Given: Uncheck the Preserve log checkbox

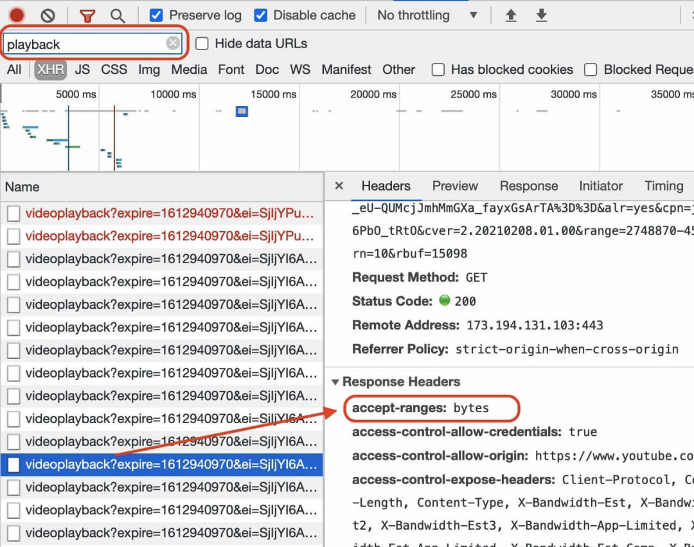Looking at the screenshot, I should (156, 15).
